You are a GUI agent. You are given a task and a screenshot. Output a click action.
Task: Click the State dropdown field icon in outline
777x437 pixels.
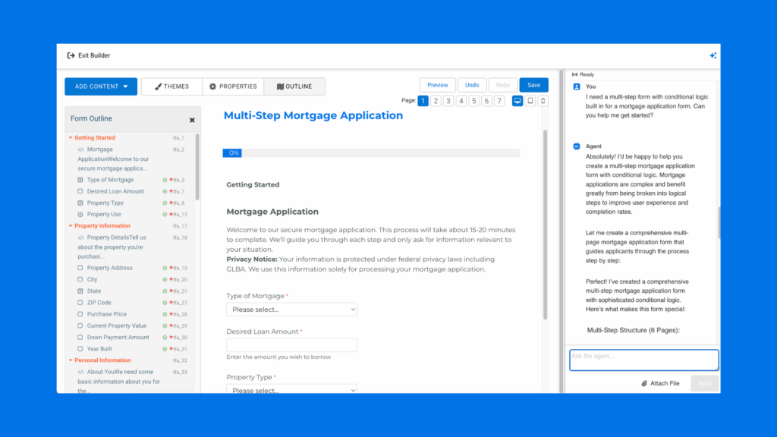80,291
